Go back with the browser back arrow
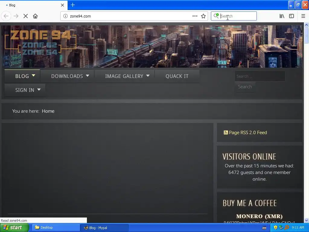 (x=6, y=16)
